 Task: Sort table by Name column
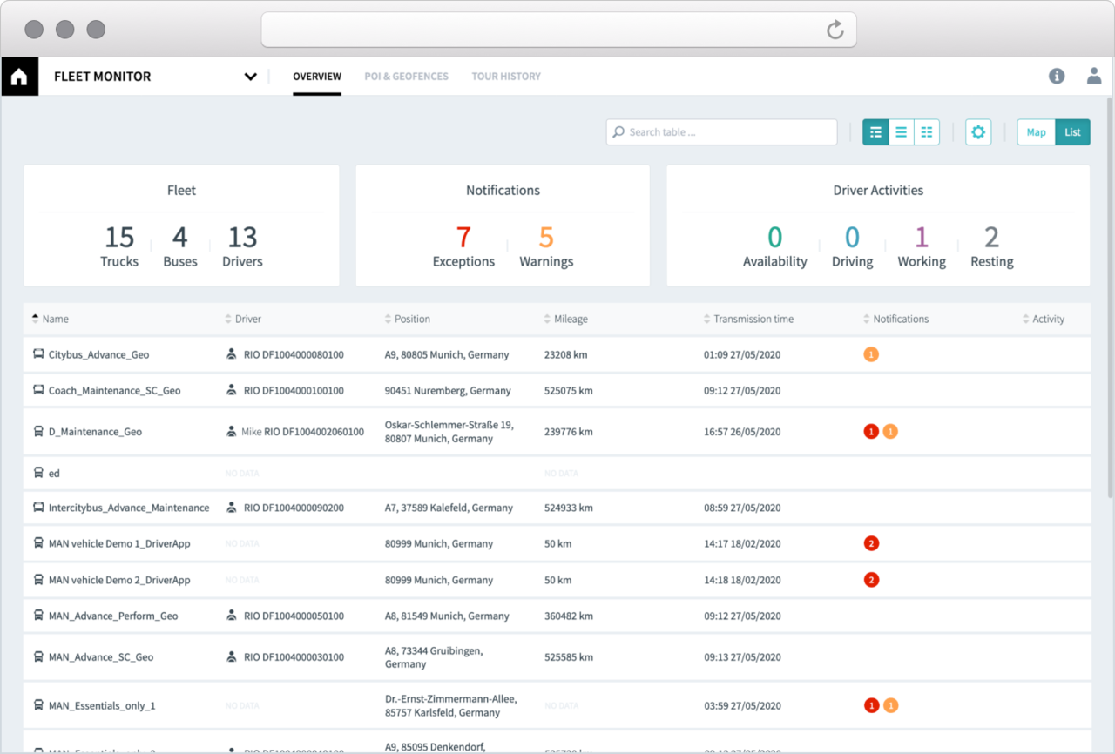(50, 319)
